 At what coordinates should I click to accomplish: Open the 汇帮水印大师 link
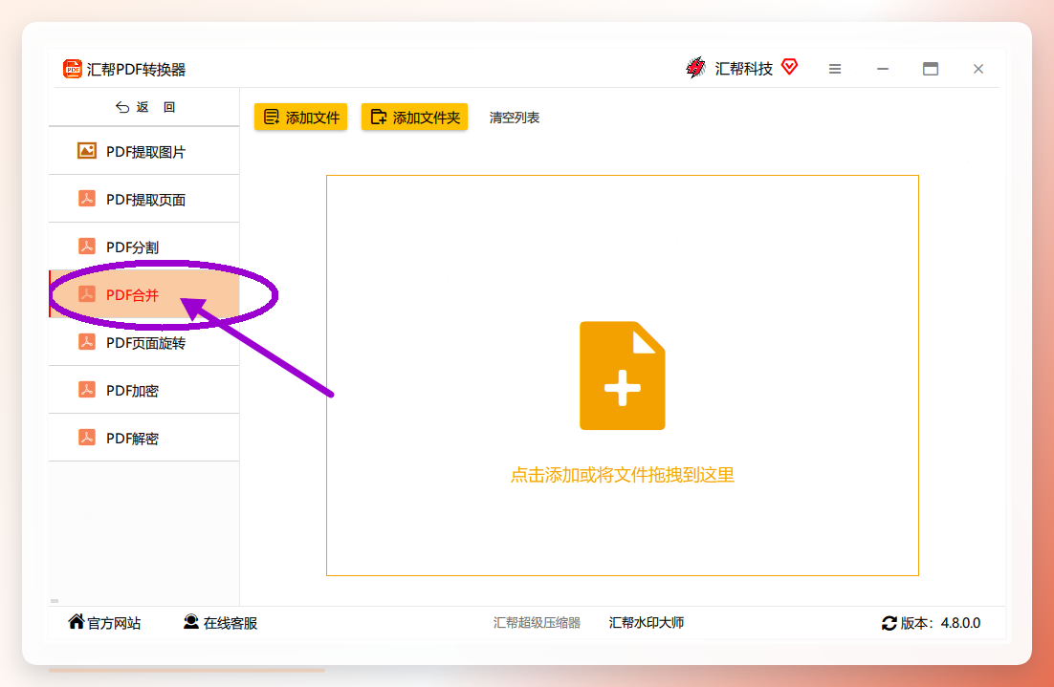click(x=646, y=623)
